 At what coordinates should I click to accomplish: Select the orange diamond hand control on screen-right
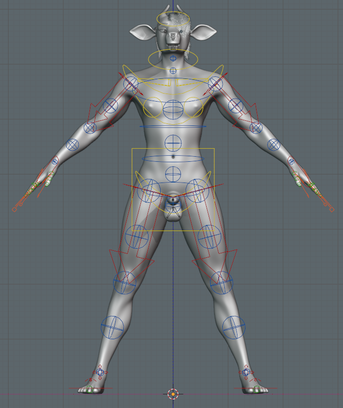332,209
